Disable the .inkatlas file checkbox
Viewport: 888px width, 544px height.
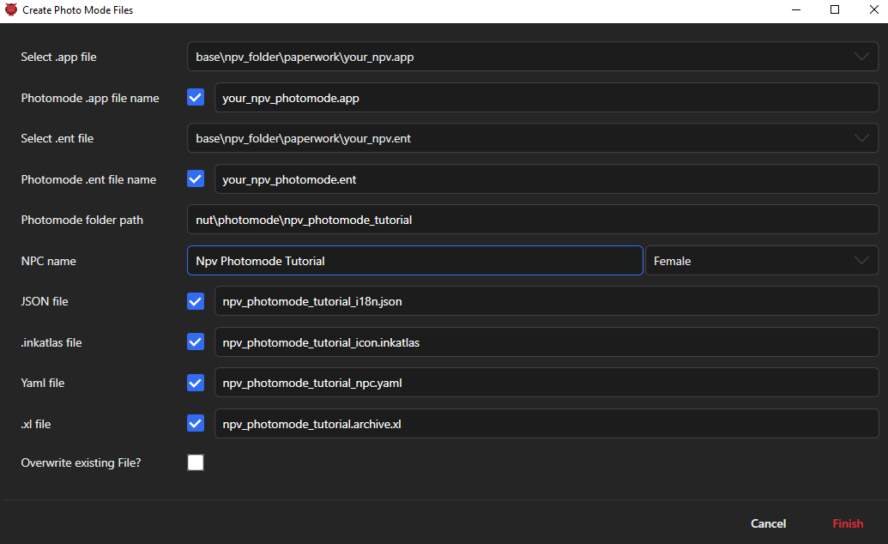click(x=196, y=342)
